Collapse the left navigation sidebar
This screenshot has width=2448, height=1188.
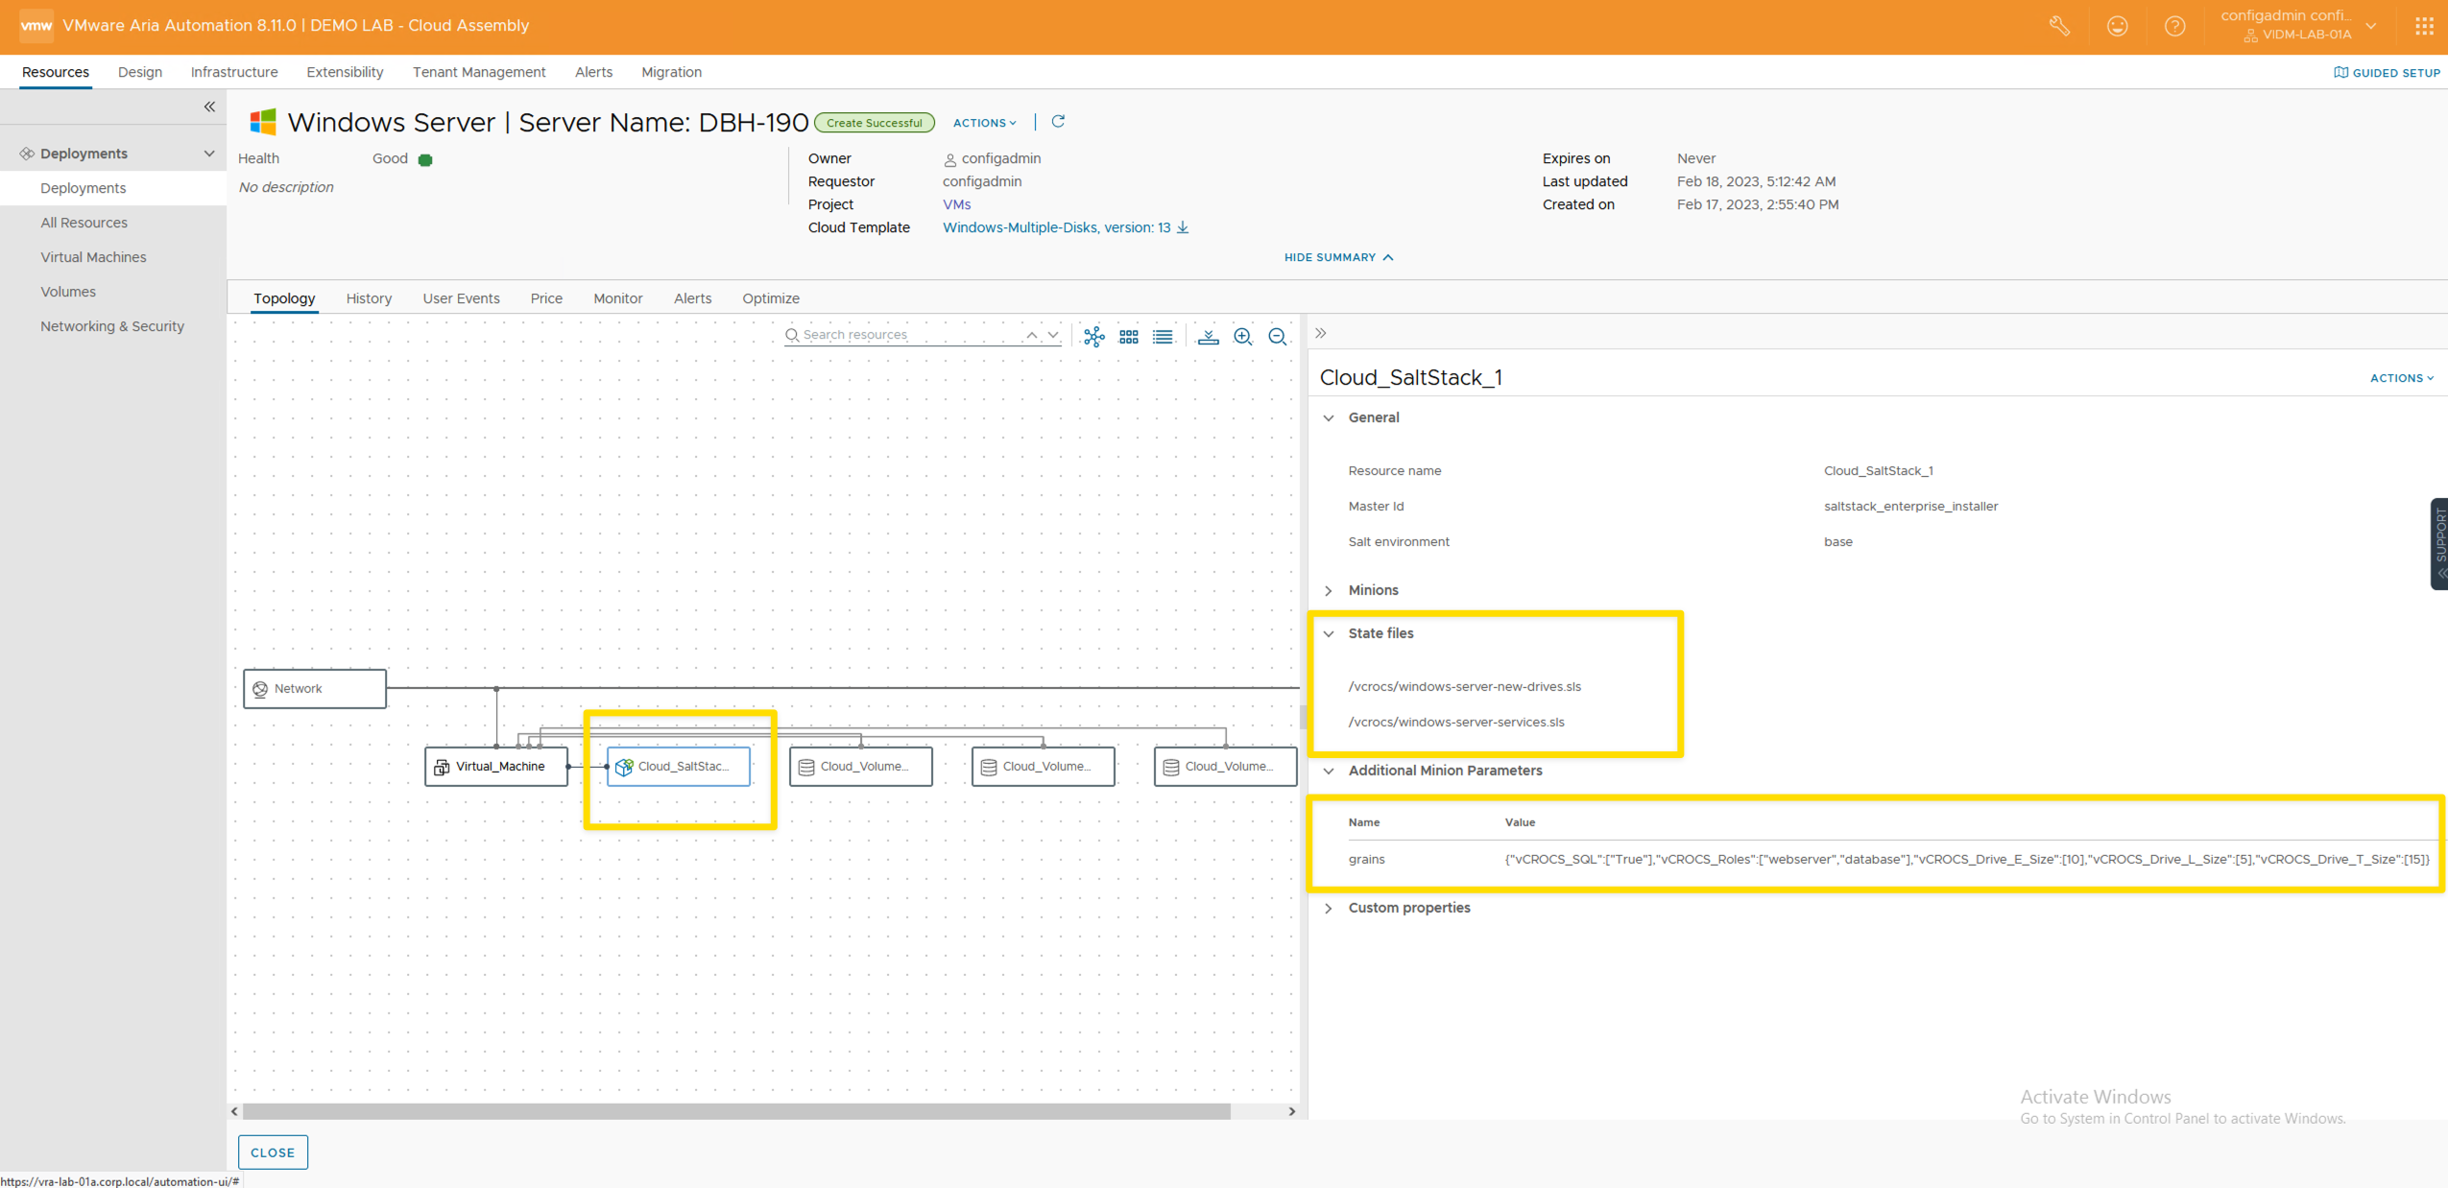pos(208,107)
